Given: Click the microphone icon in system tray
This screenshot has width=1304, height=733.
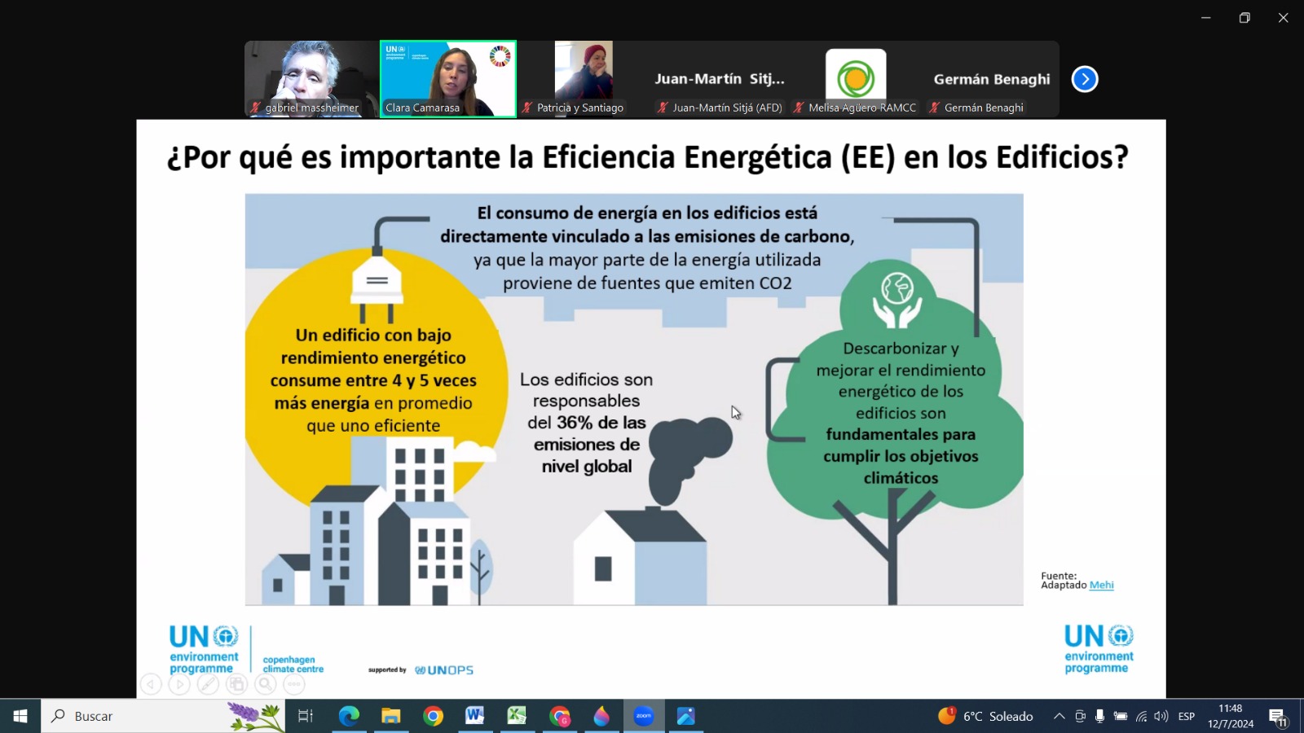Looking at the screenshot, I should (1099, 716).
